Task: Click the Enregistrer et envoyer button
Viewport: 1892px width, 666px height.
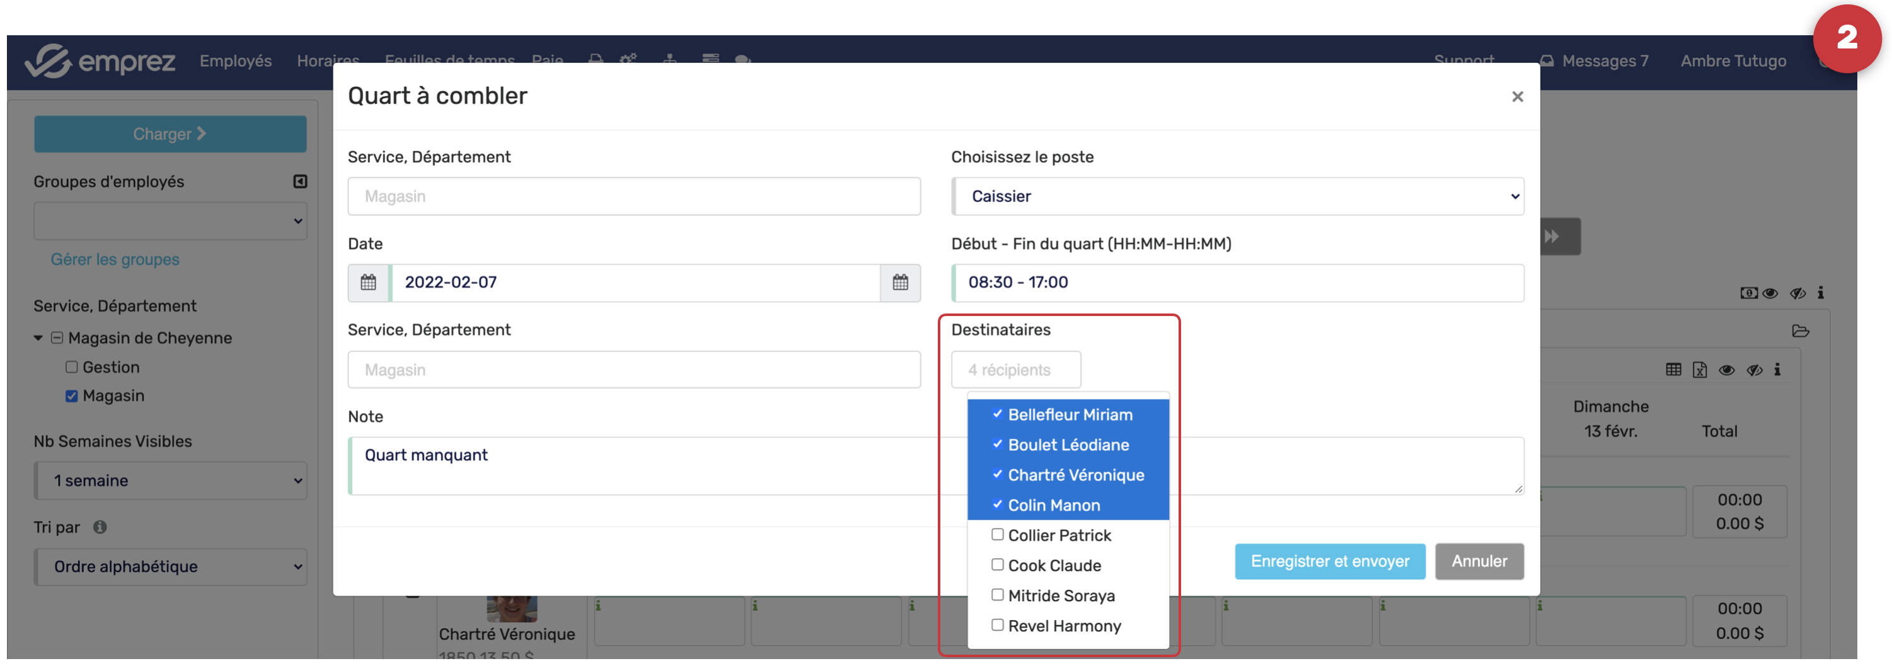Action: tap(1330, 561)
